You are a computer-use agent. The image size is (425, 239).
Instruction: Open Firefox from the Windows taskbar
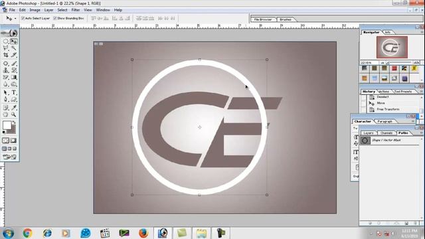[143, 233]
